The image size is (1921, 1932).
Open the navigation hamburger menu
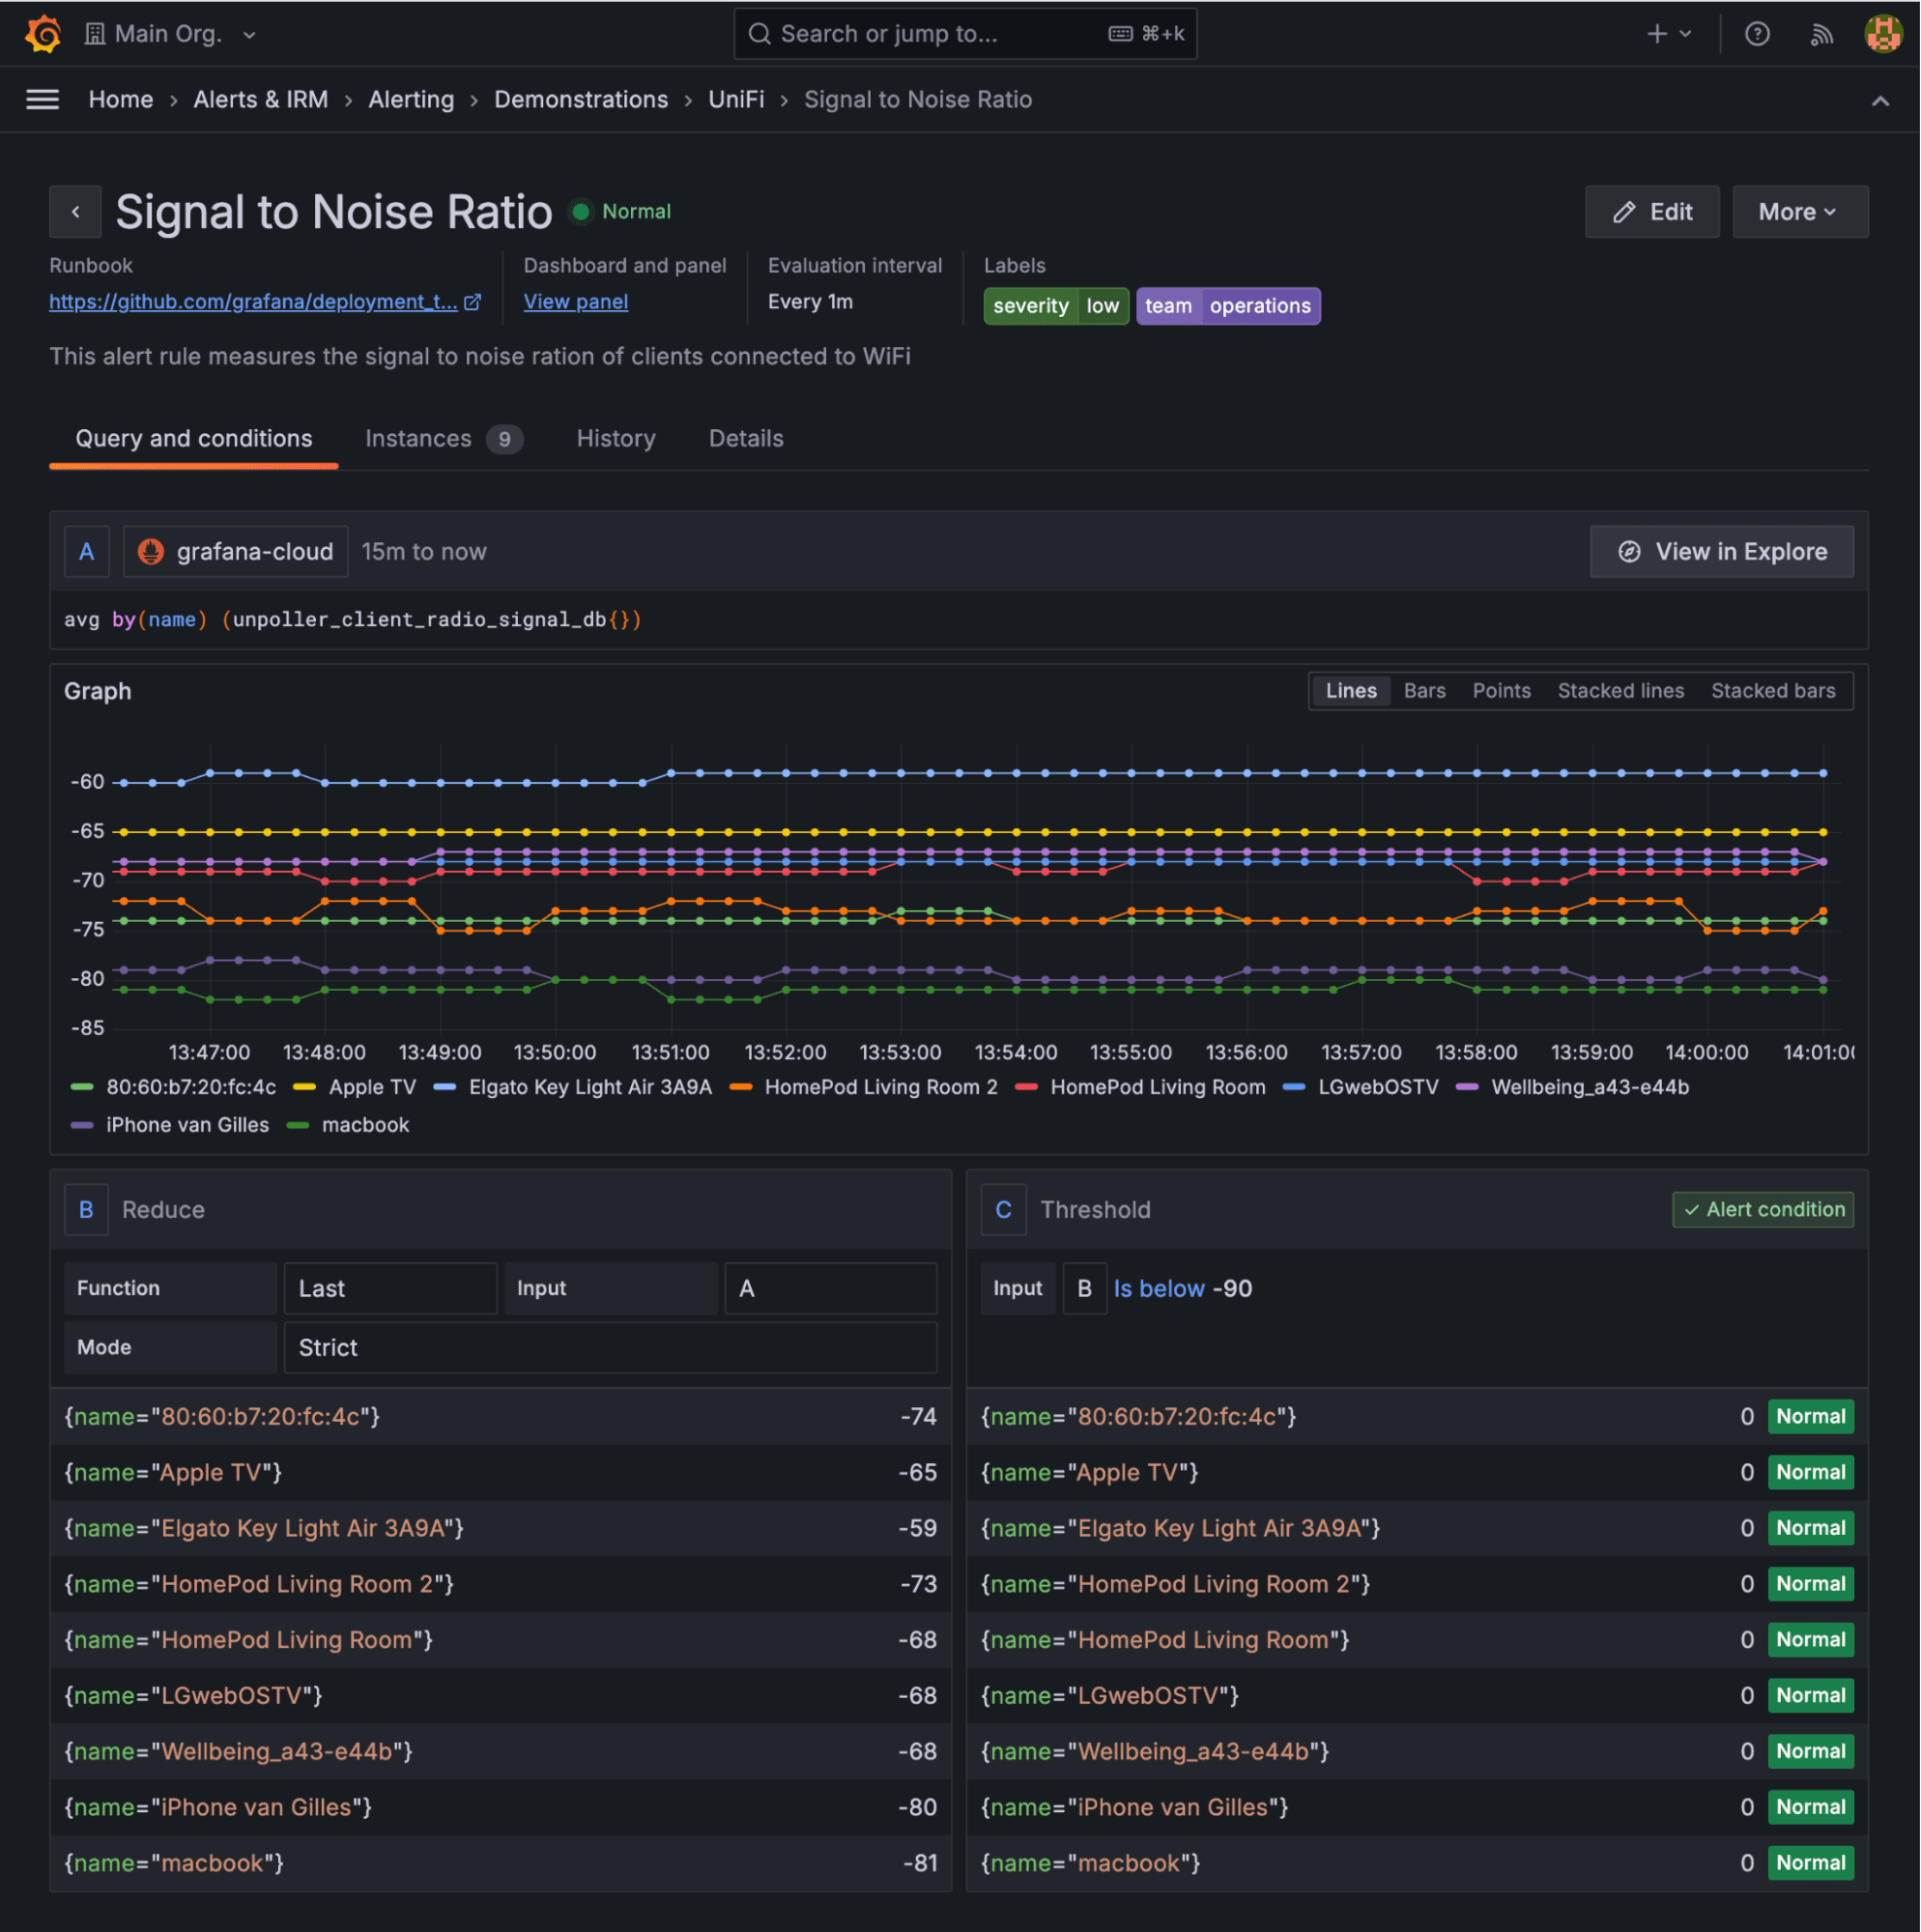42,99
